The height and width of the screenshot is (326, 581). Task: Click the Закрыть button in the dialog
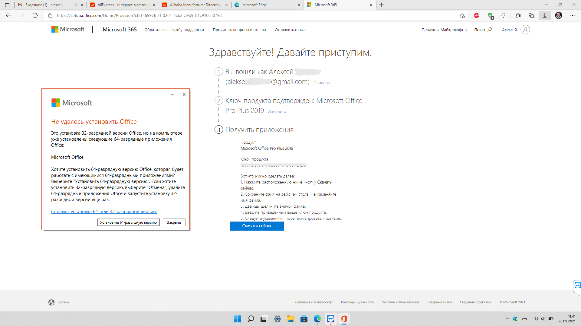174,222
